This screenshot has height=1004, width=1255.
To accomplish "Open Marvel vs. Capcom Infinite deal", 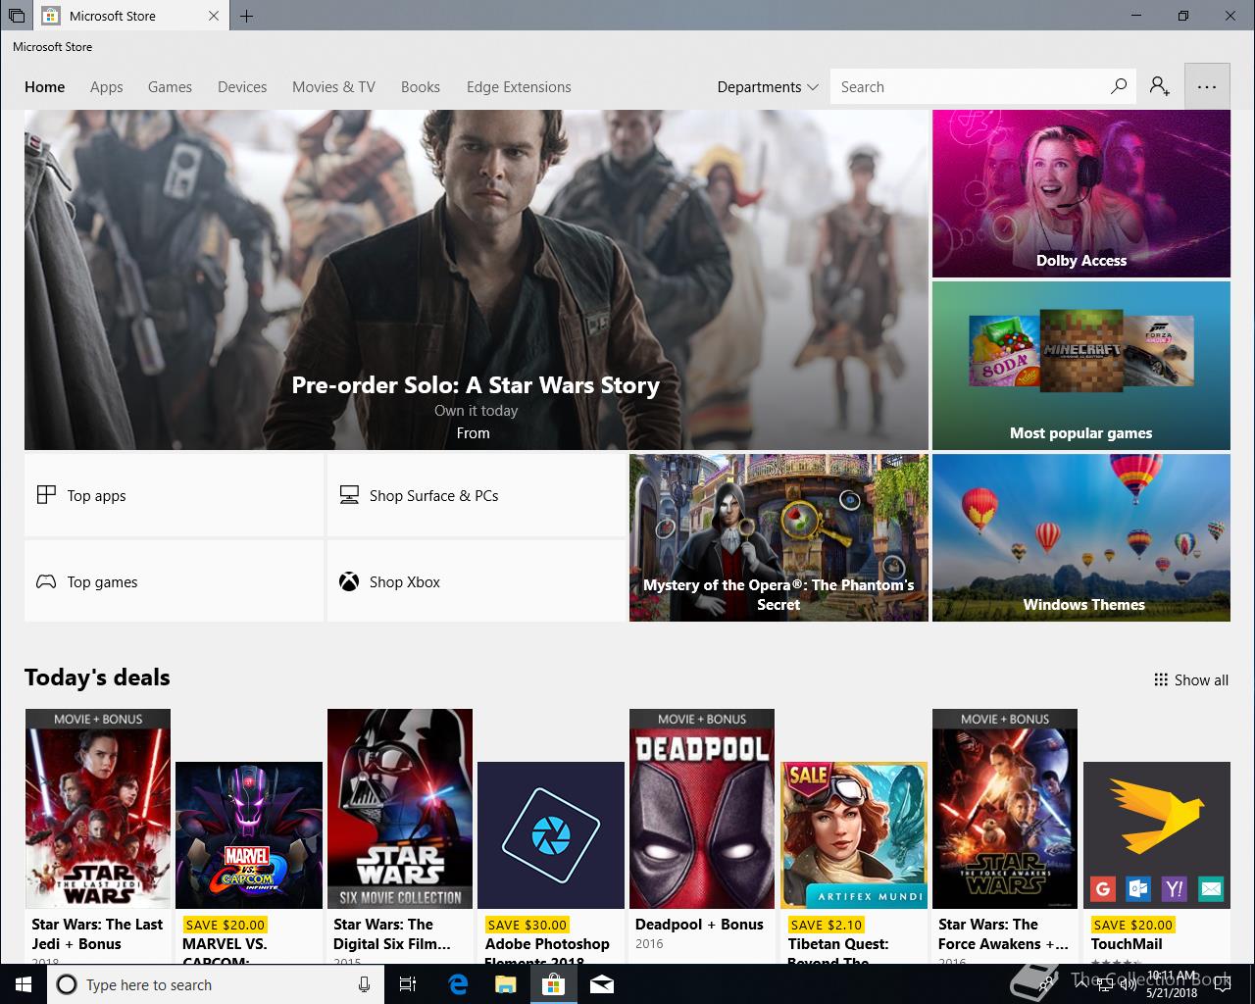I will 249,835.
